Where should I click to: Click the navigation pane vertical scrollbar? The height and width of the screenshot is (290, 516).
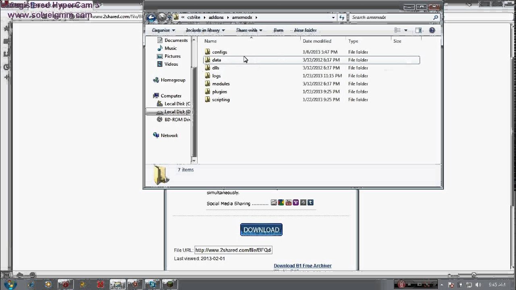(194, 99)
